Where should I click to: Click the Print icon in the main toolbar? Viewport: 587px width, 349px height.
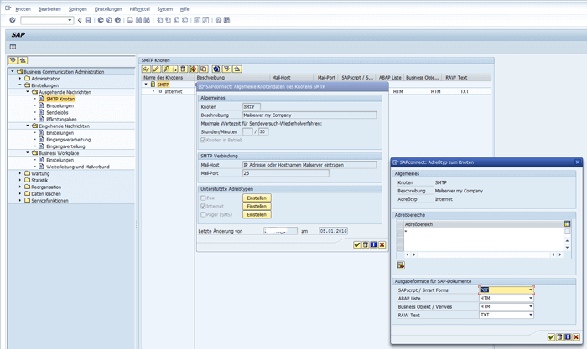pos(130,20)
